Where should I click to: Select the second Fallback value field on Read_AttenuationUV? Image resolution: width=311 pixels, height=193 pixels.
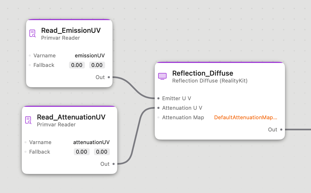[x=102, y=152]
